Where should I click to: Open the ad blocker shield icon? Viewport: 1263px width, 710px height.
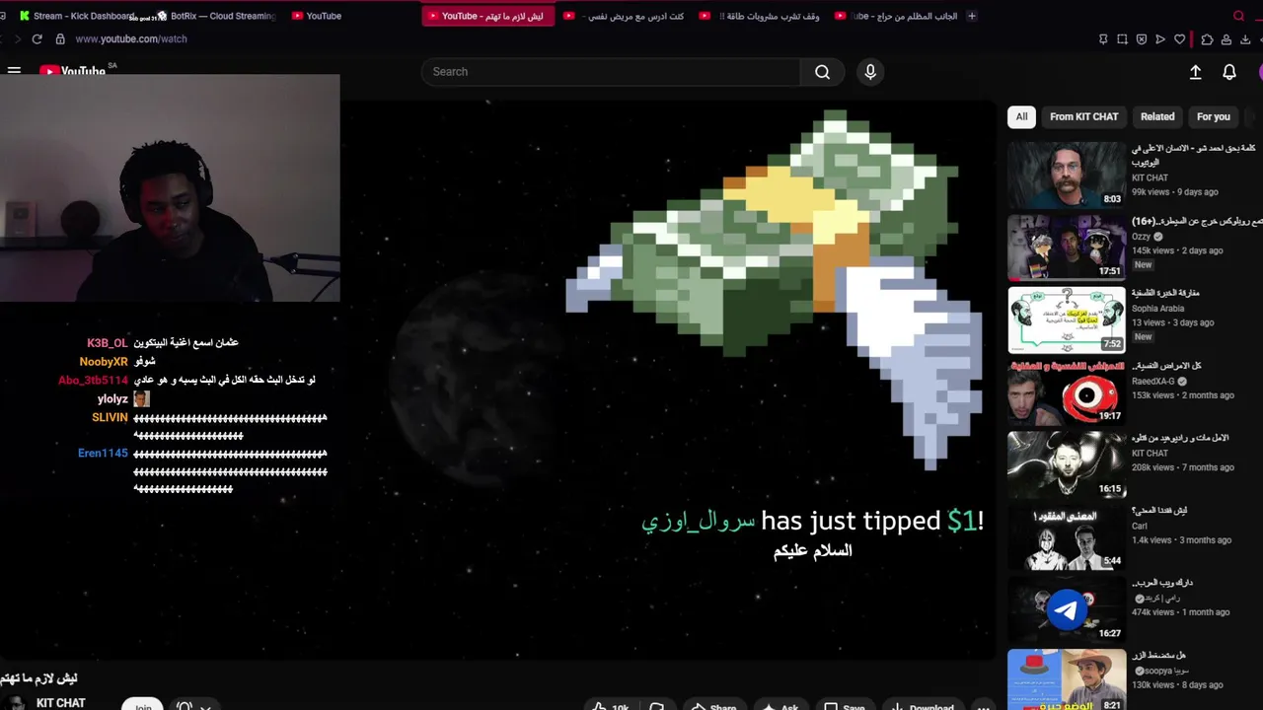point(1142,39)
